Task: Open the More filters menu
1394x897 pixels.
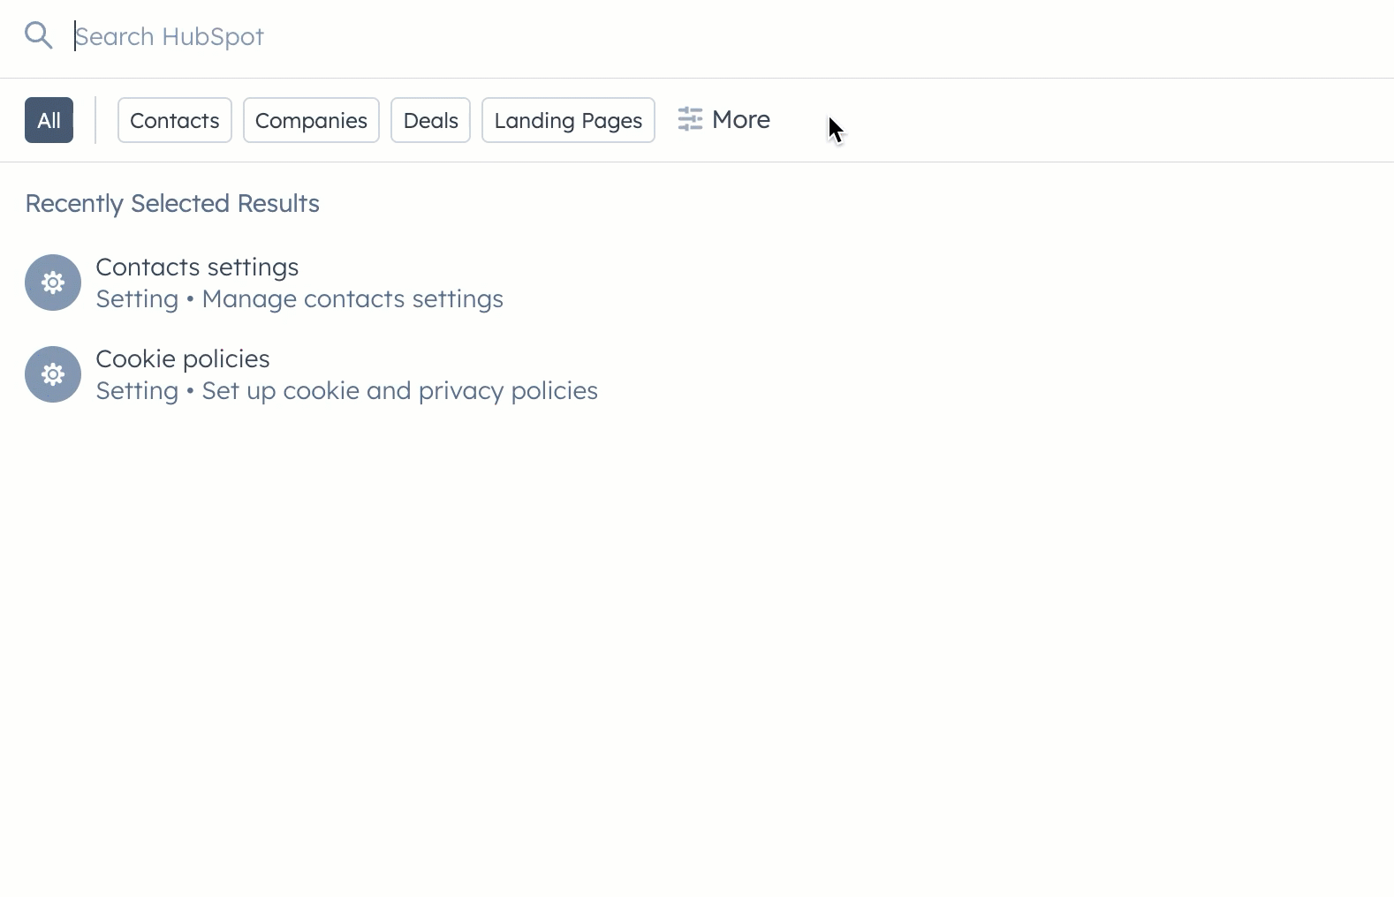Action: coord(724,119)
